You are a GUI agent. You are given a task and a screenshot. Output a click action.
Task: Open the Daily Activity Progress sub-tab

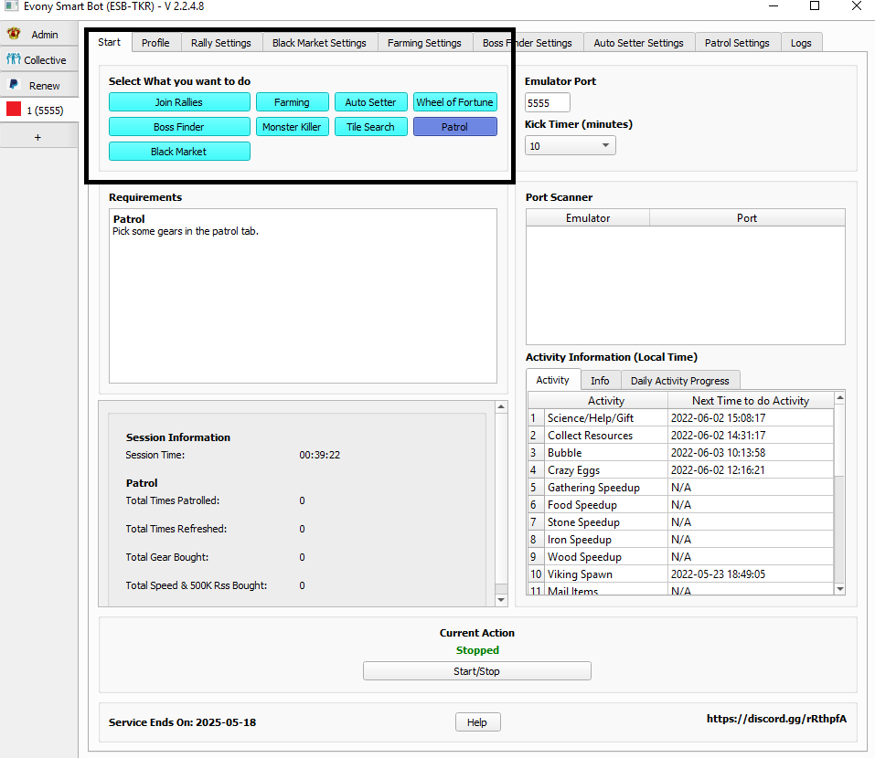coord(679,381)
